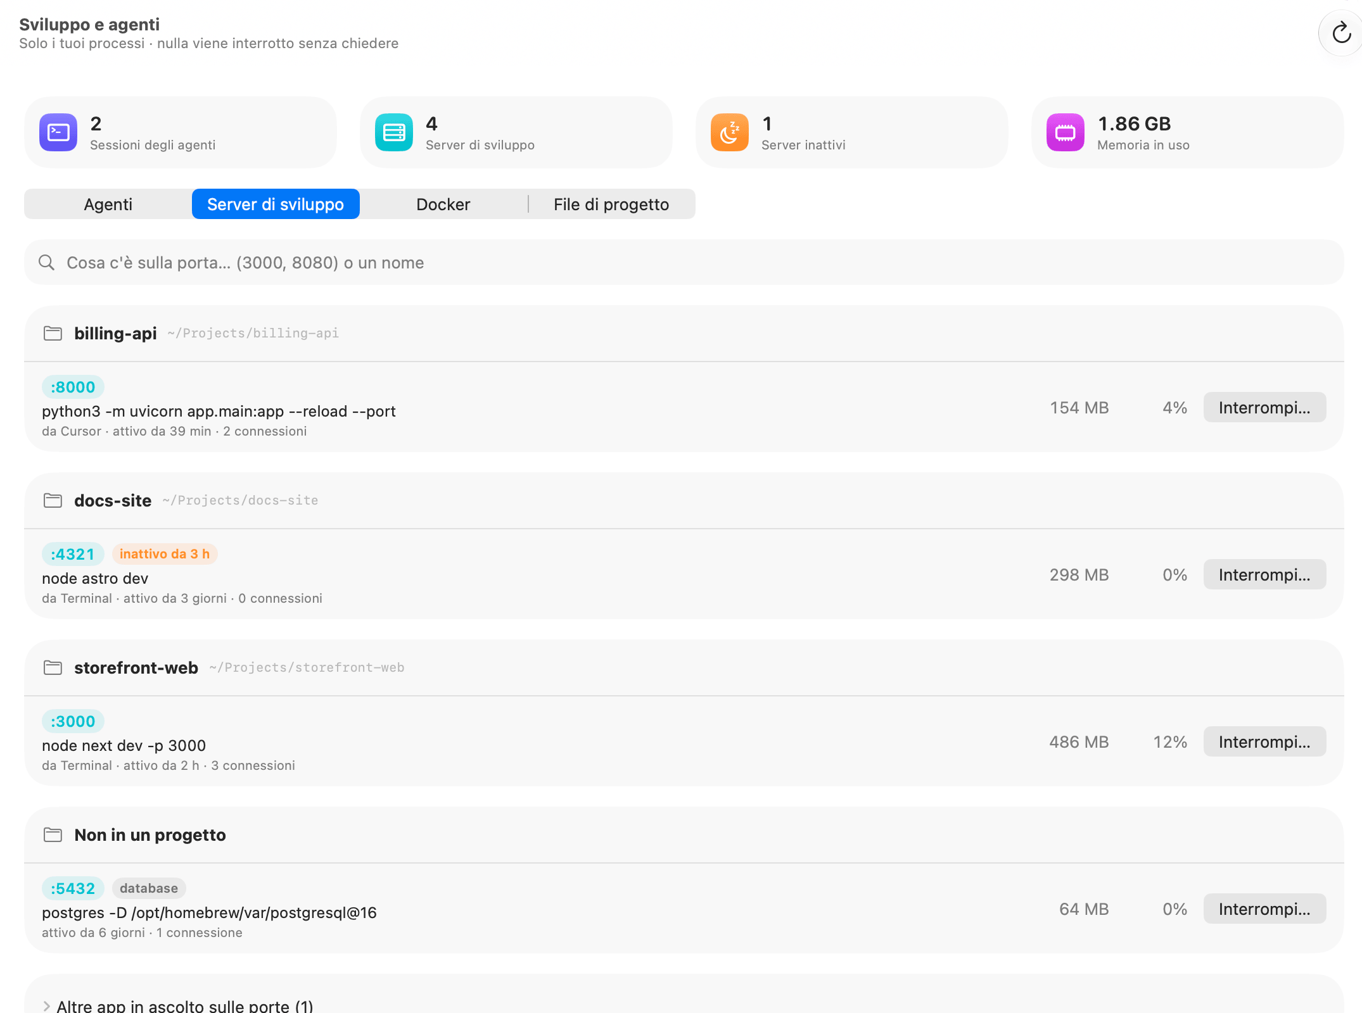Click the billing-api folder icon

pos(53,333)
